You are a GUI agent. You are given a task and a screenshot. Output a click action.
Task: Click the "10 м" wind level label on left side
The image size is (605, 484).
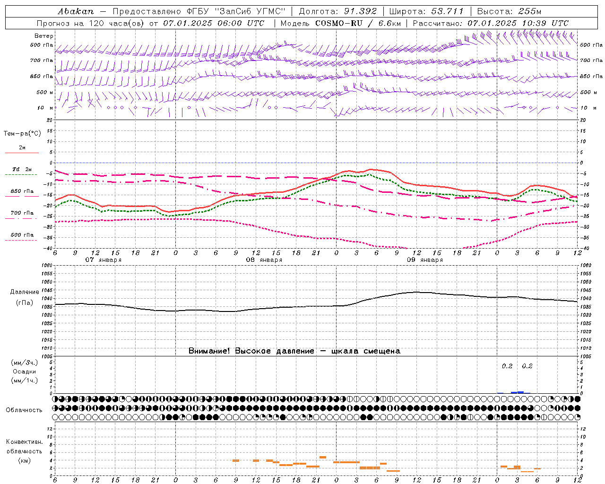[45, 108]
